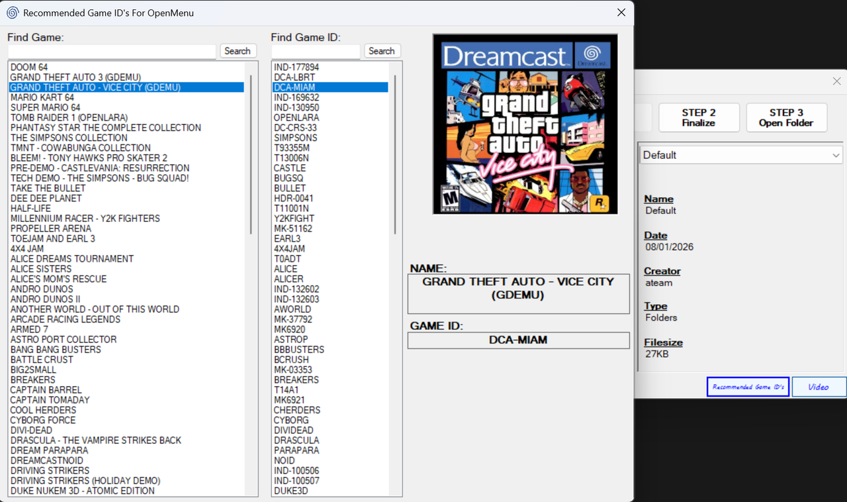The image size is (847, 502).
Task: Choose HALF-LIFE in the game list
Action: 30,209
